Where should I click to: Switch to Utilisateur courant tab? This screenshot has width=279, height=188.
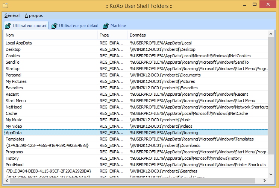26,26
